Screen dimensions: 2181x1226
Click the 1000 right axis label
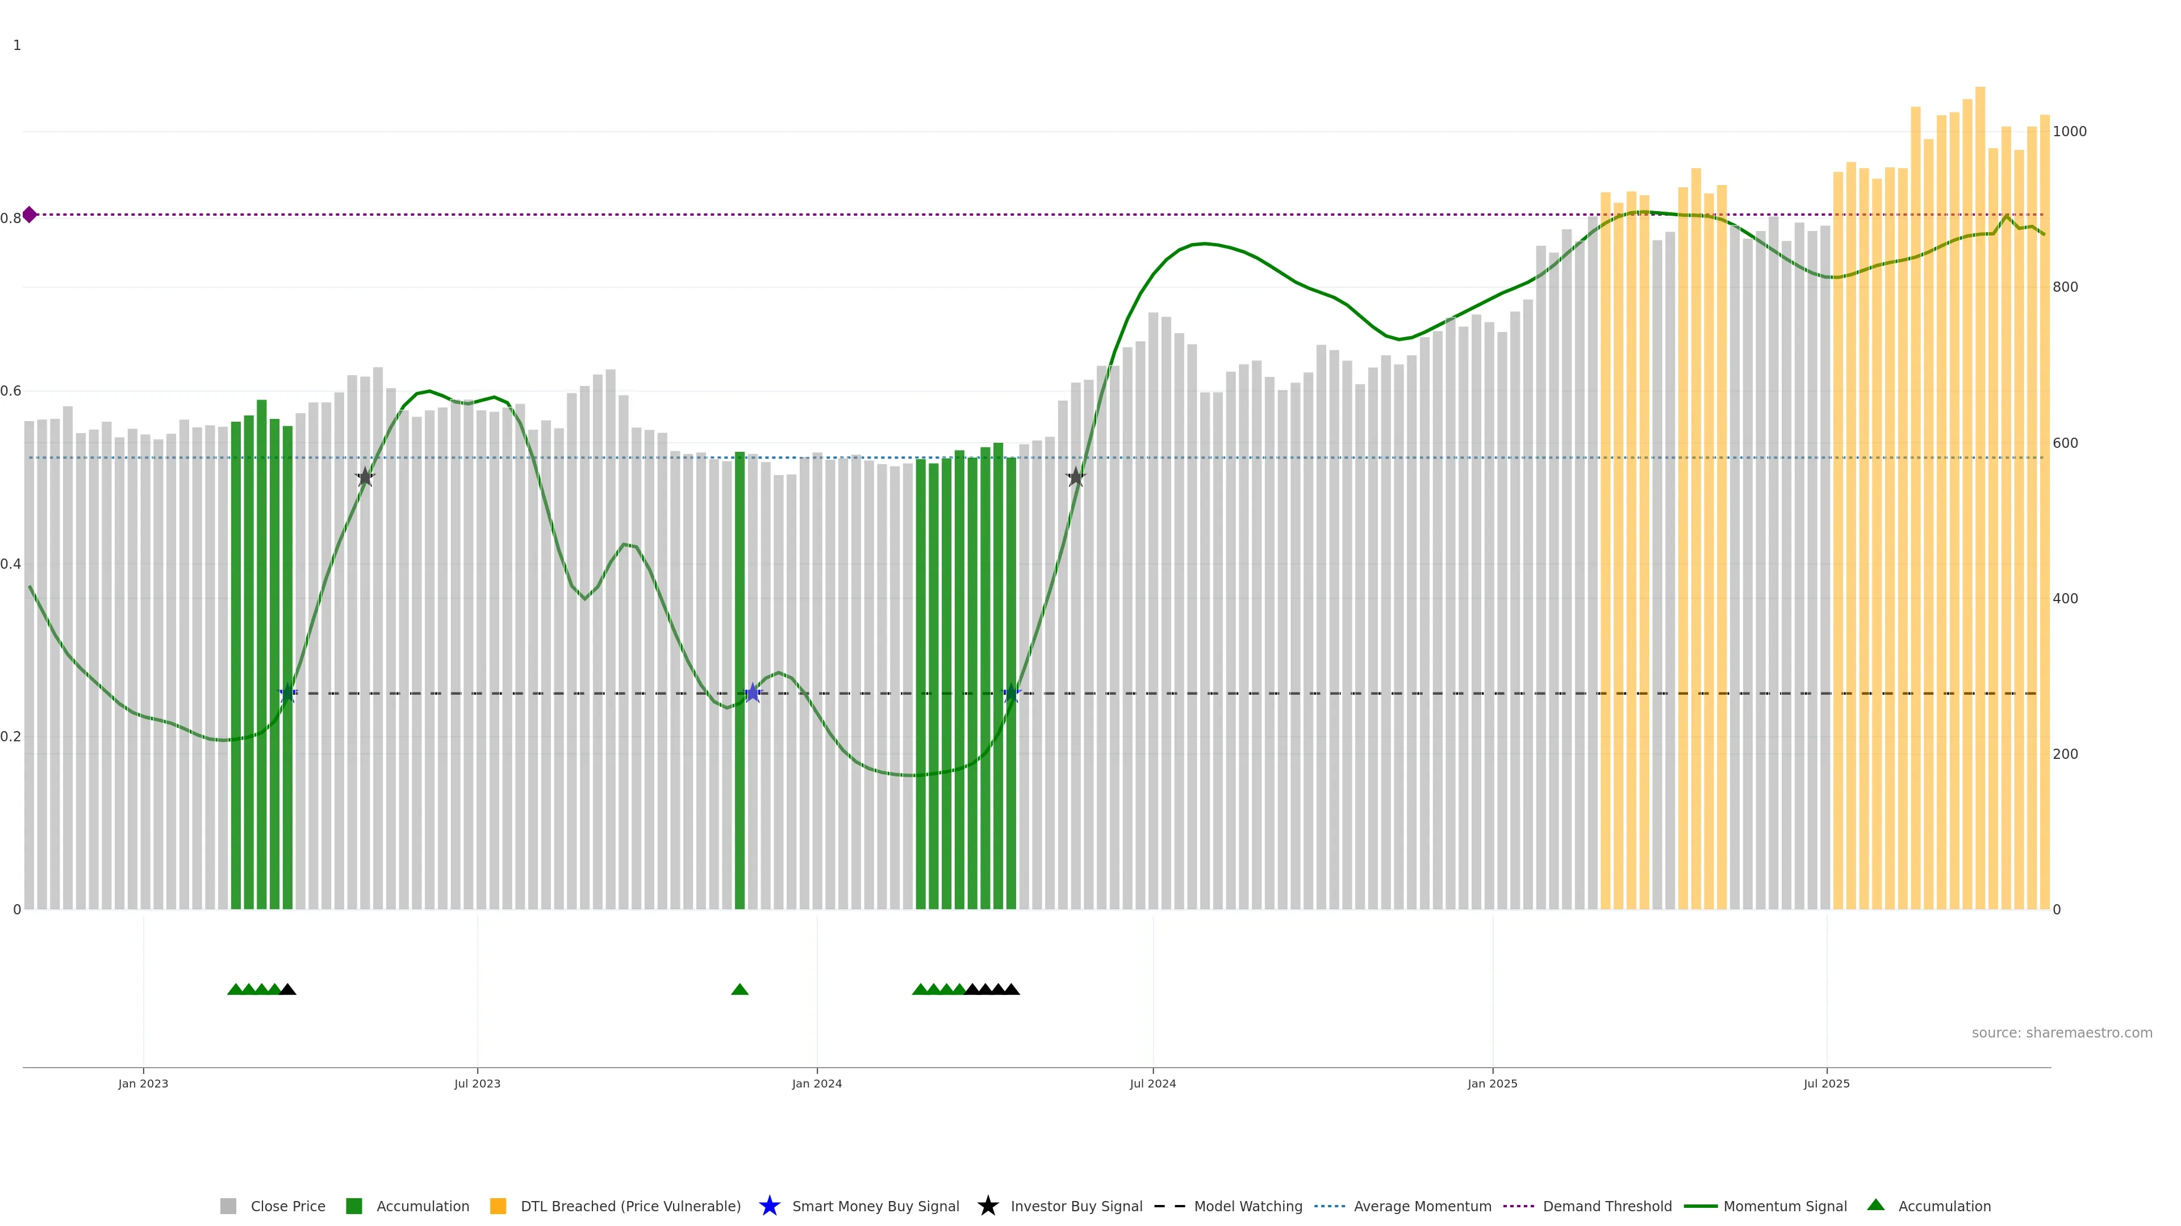click(x=2069, y=132)
